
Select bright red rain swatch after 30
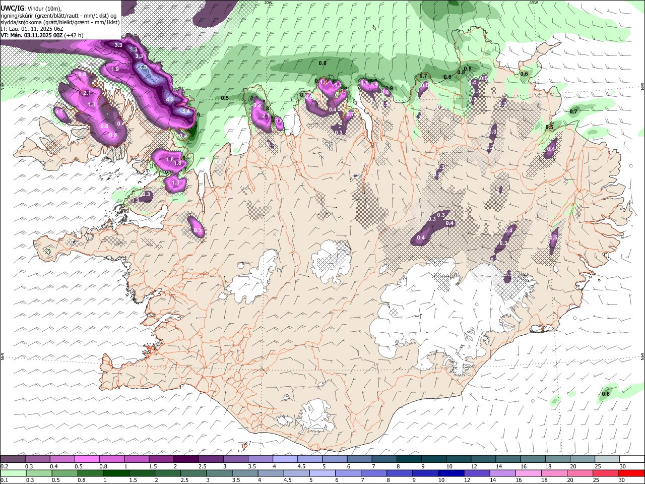pos(631,472)
